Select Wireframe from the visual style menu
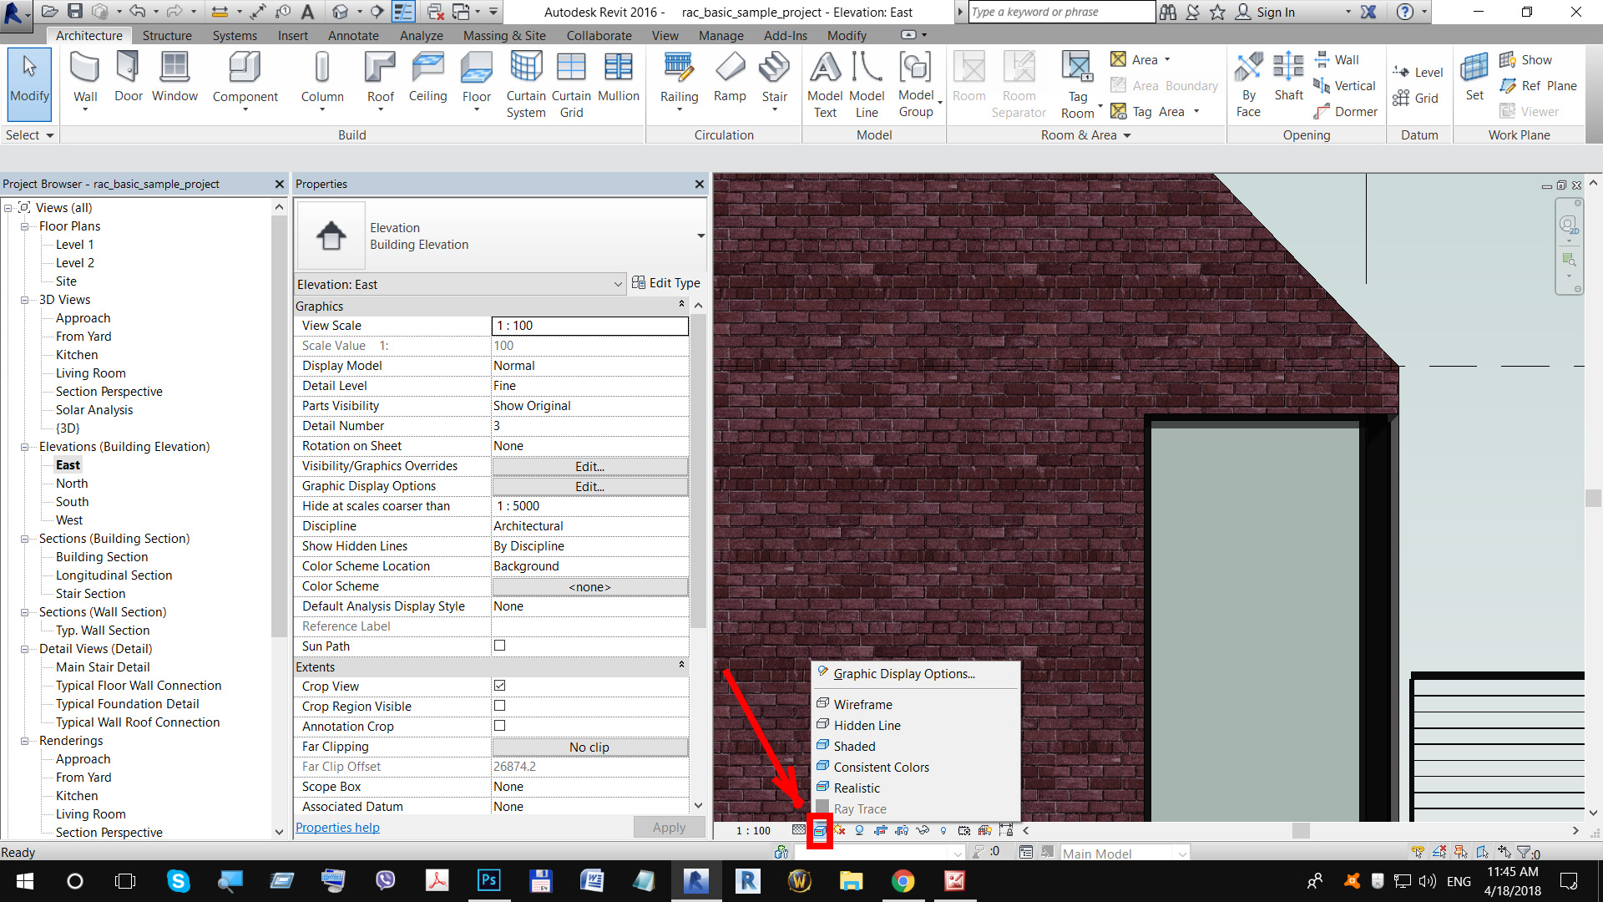The width and height of the screenshot is (1603, 902). pos(863,704)
